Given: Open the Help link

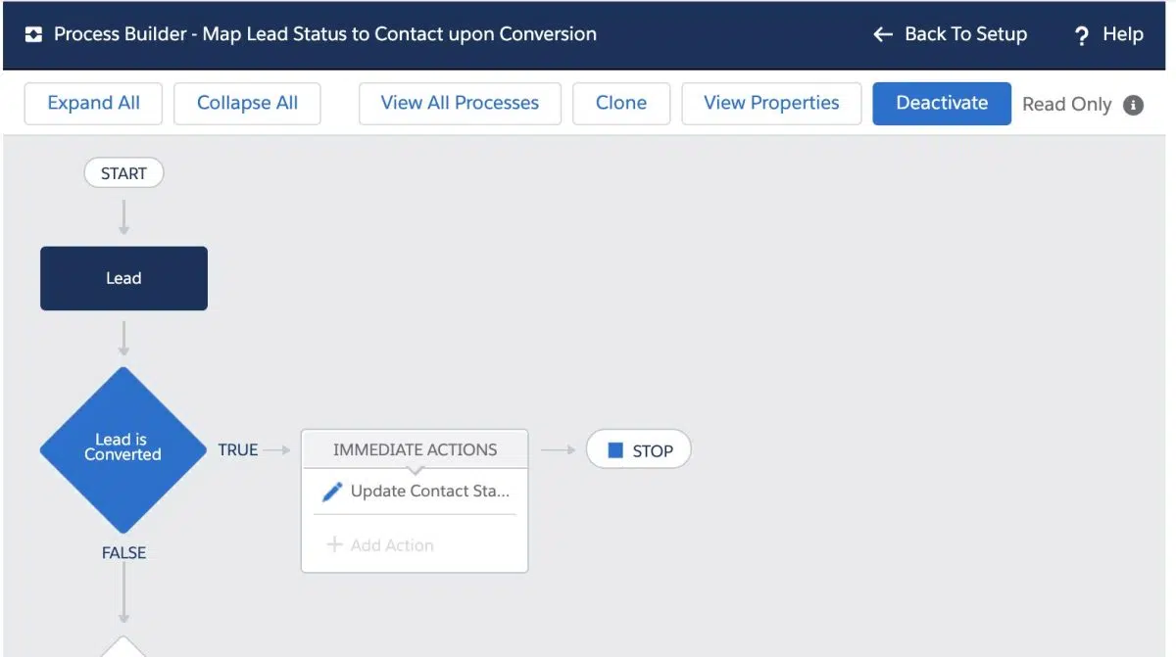Looking at the screenshot, I should pos(1122,34).
